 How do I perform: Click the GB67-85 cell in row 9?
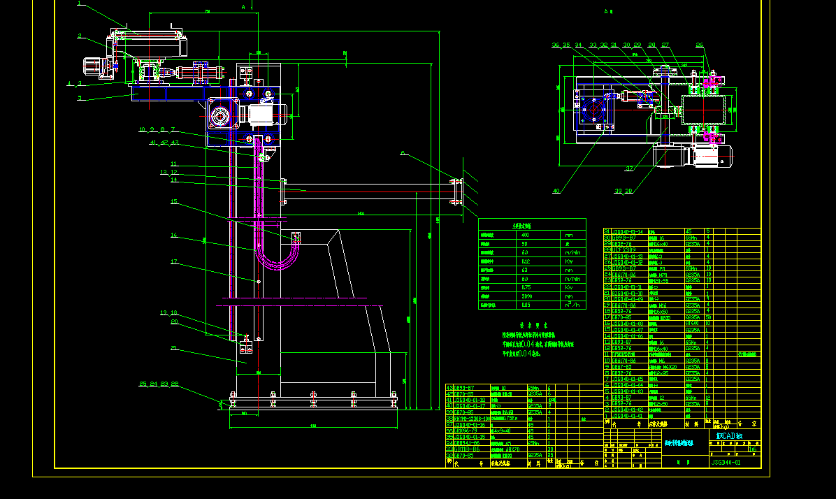621,367
